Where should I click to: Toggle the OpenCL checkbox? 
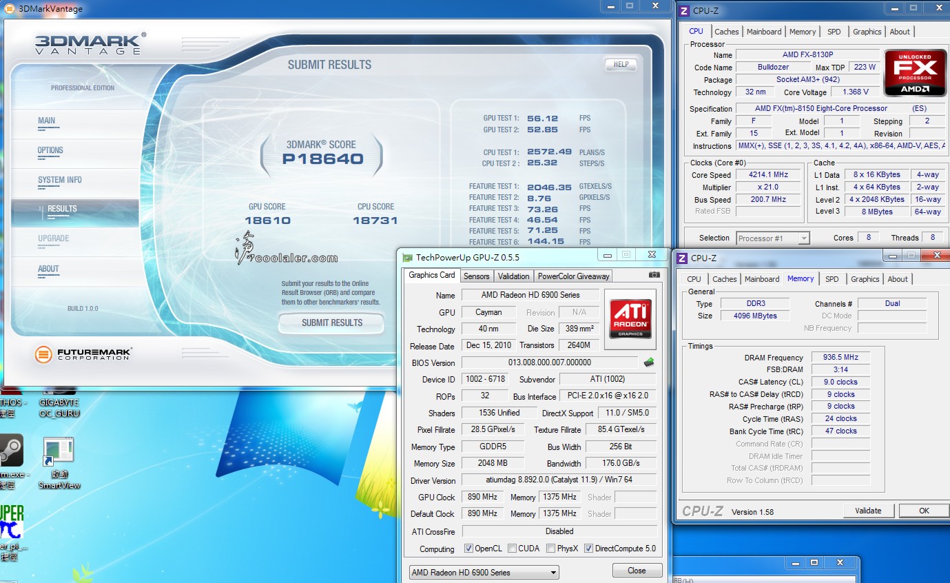point(468,549)
